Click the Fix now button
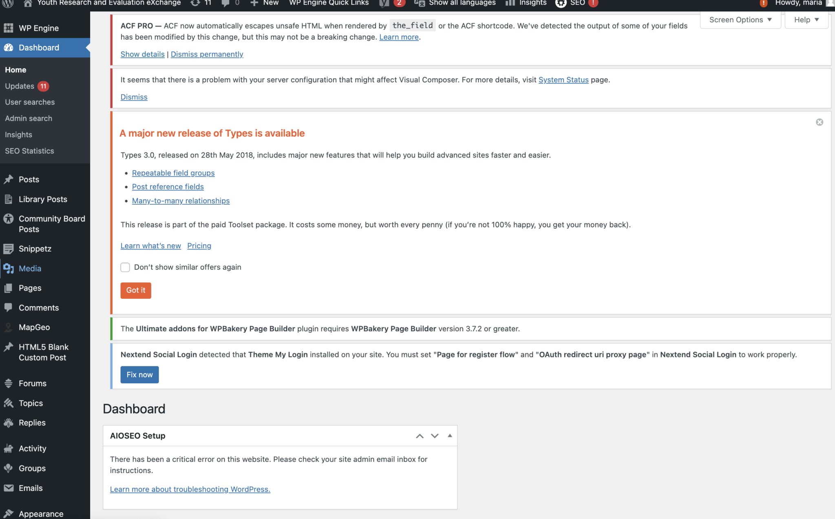Screen dimensions: 835x519 pos(139,374)
